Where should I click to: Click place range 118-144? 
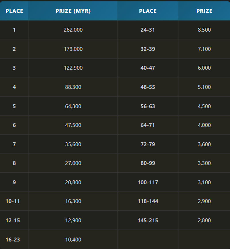[148, 201]
